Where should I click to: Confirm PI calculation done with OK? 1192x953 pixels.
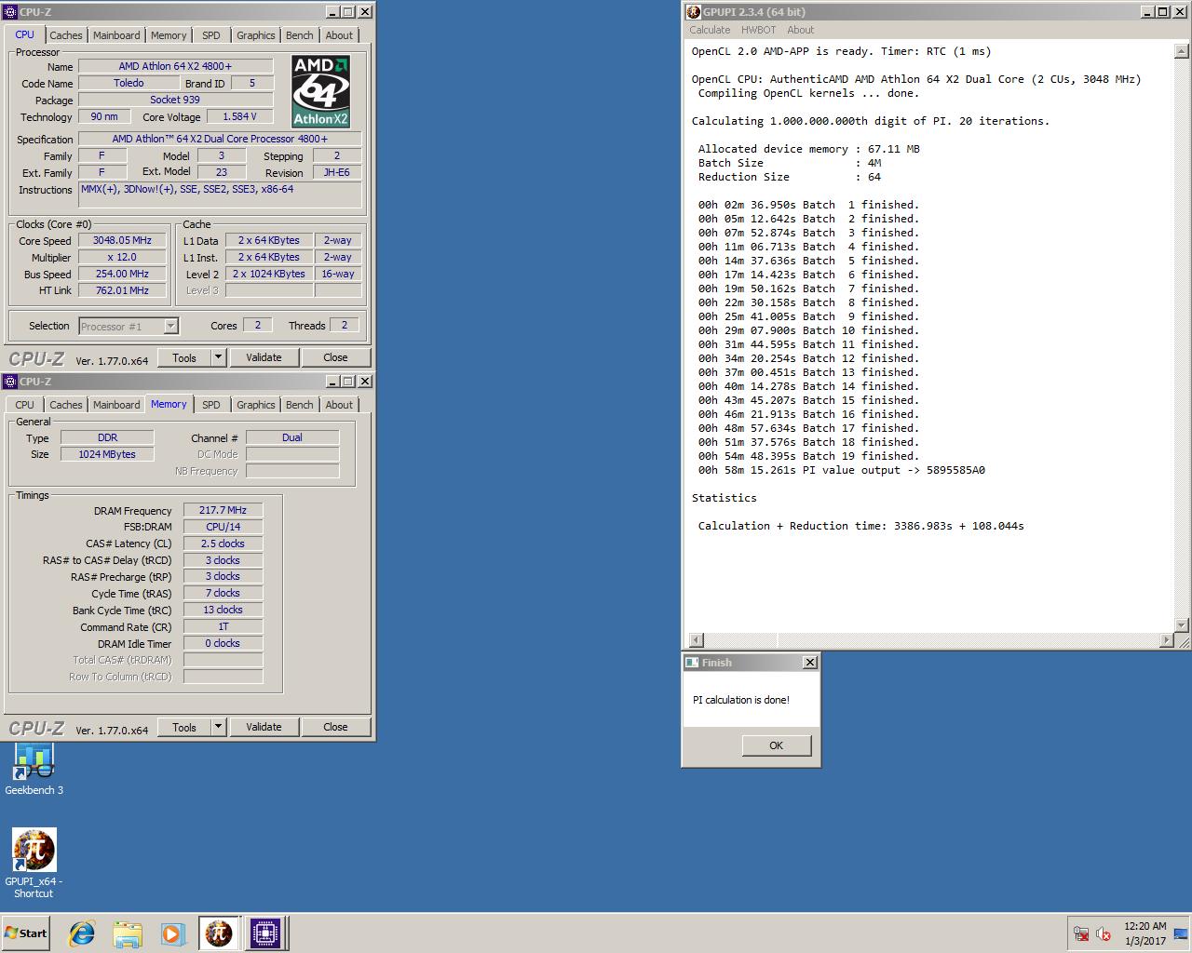(x=777, y=745)
